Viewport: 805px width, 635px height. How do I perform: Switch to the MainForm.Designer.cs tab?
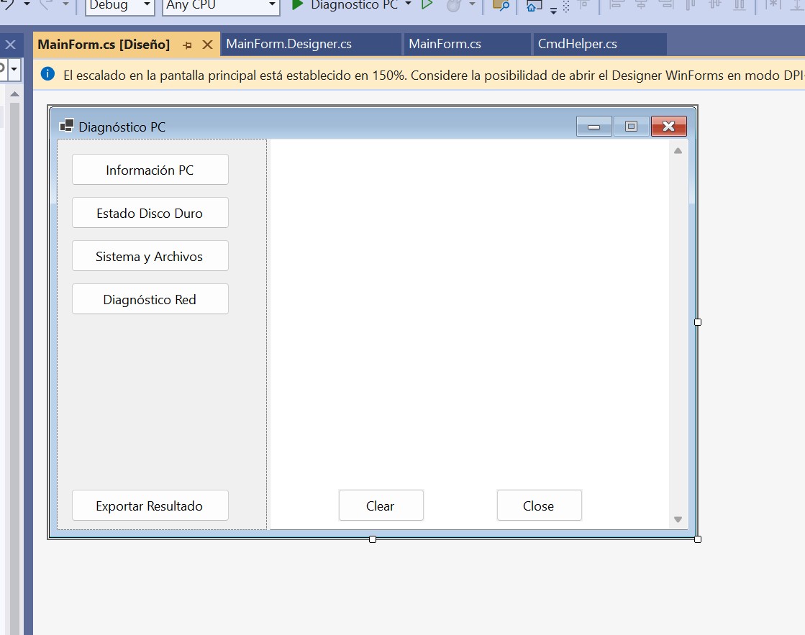click(288, 45)
